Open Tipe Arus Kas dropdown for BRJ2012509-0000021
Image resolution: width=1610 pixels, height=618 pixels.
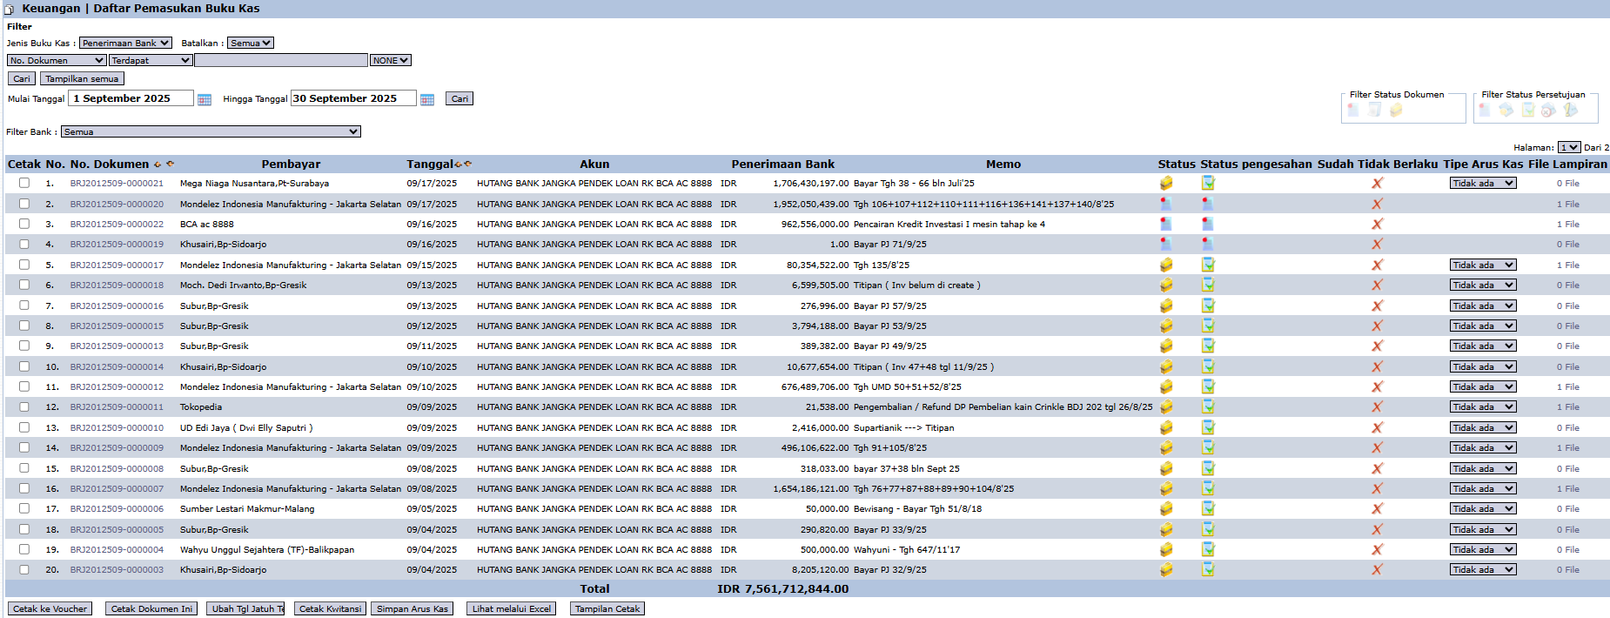click(x=1483, y=183)
